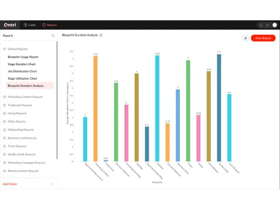Viewport: 280px width, 210px height.
Task: Expand the Onboarding Request folder
Action: pyautogui.click(x=4, y=130)
